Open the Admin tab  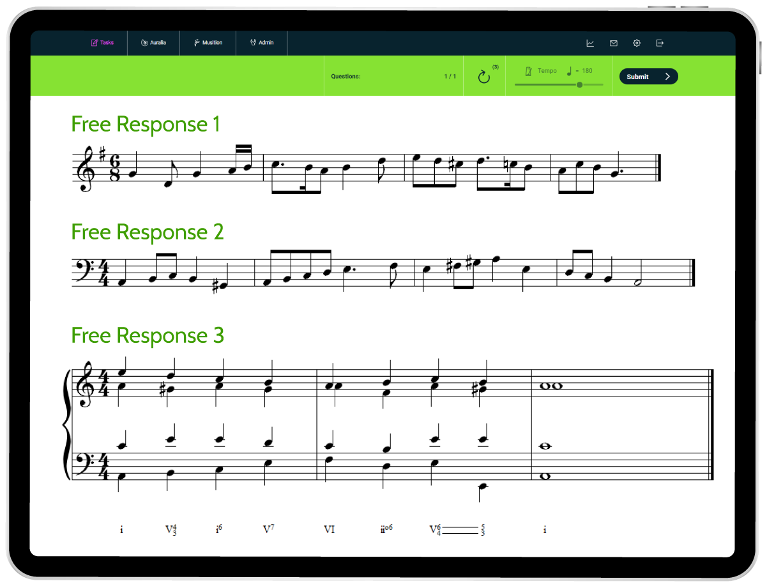click(x=261, y=43)
